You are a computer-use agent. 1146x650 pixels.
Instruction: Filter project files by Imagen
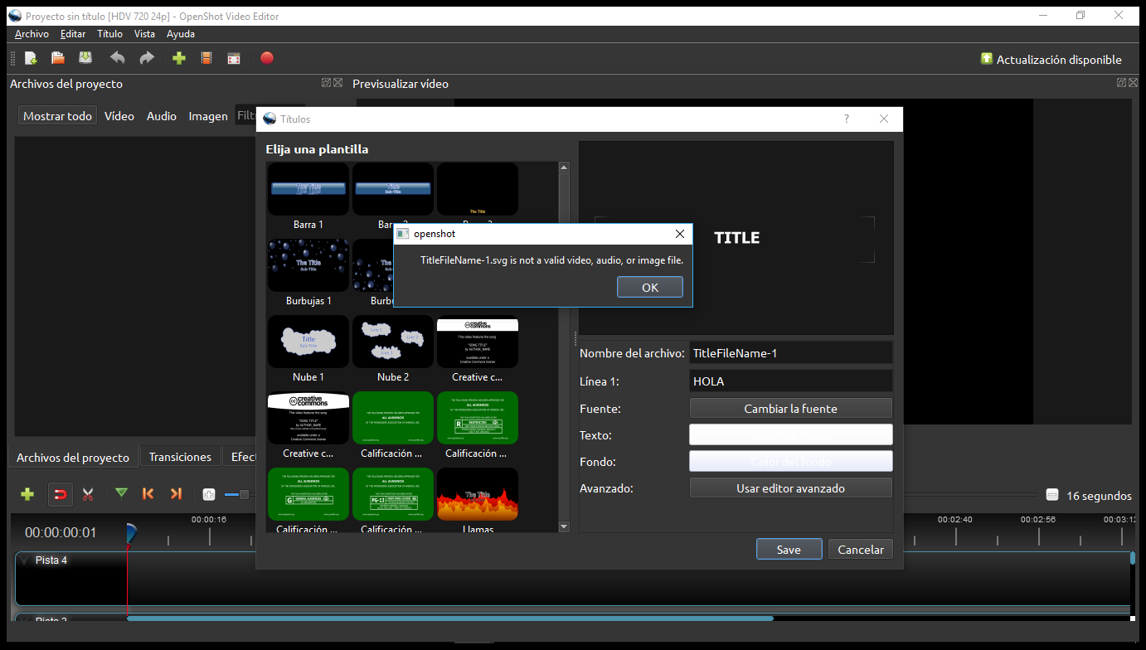208,116
